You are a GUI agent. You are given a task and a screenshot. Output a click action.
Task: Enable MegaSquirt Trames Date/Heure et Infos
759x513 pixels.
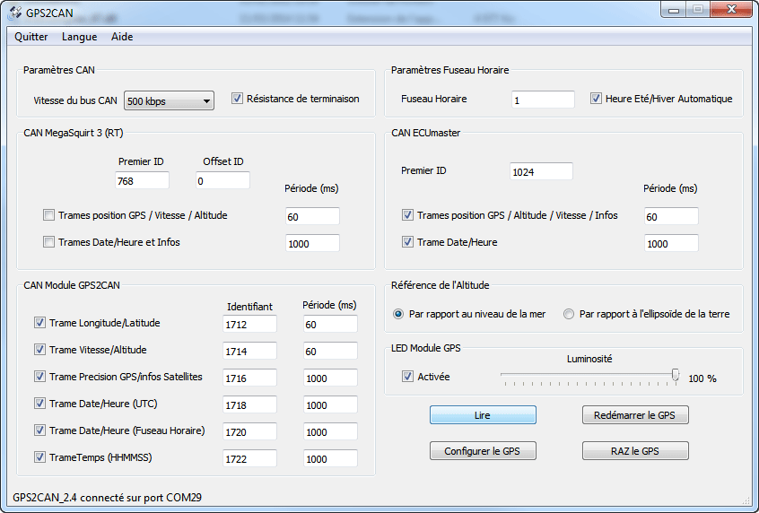(49, 241)
